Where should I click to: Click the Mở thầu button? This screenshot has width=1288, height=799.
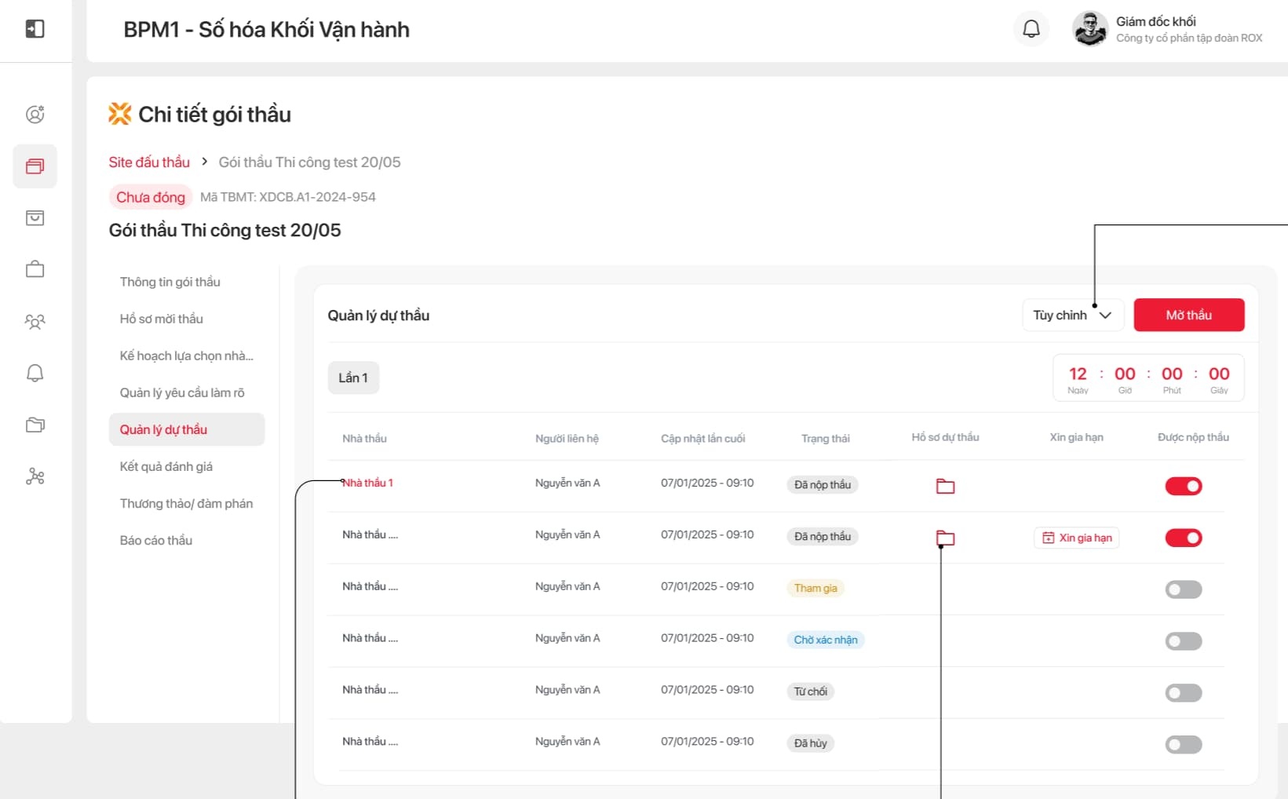coord(1188,316)
